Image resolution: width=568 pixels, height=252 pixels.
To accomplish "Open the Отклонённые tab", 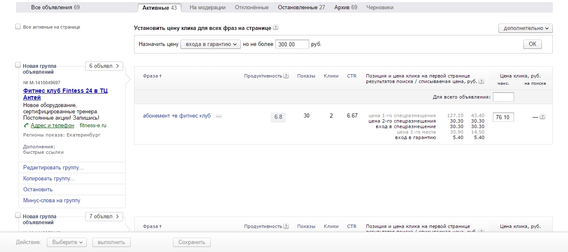I will click(x=252, y=7).
